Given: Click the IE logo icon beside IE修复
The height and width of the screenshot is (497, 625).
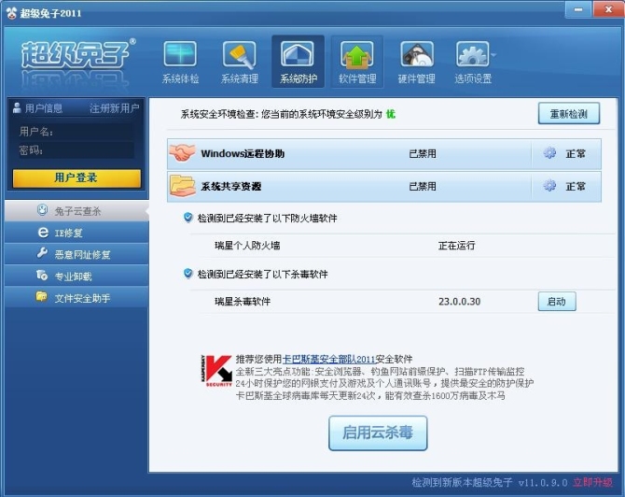Looking at the screenshot, I should tap(43, 232).
